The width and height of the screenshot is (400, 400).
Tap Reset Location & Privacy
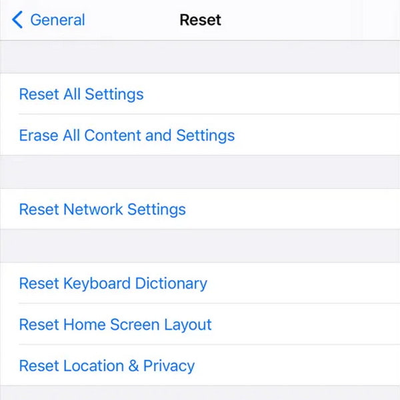coord(107,366)
